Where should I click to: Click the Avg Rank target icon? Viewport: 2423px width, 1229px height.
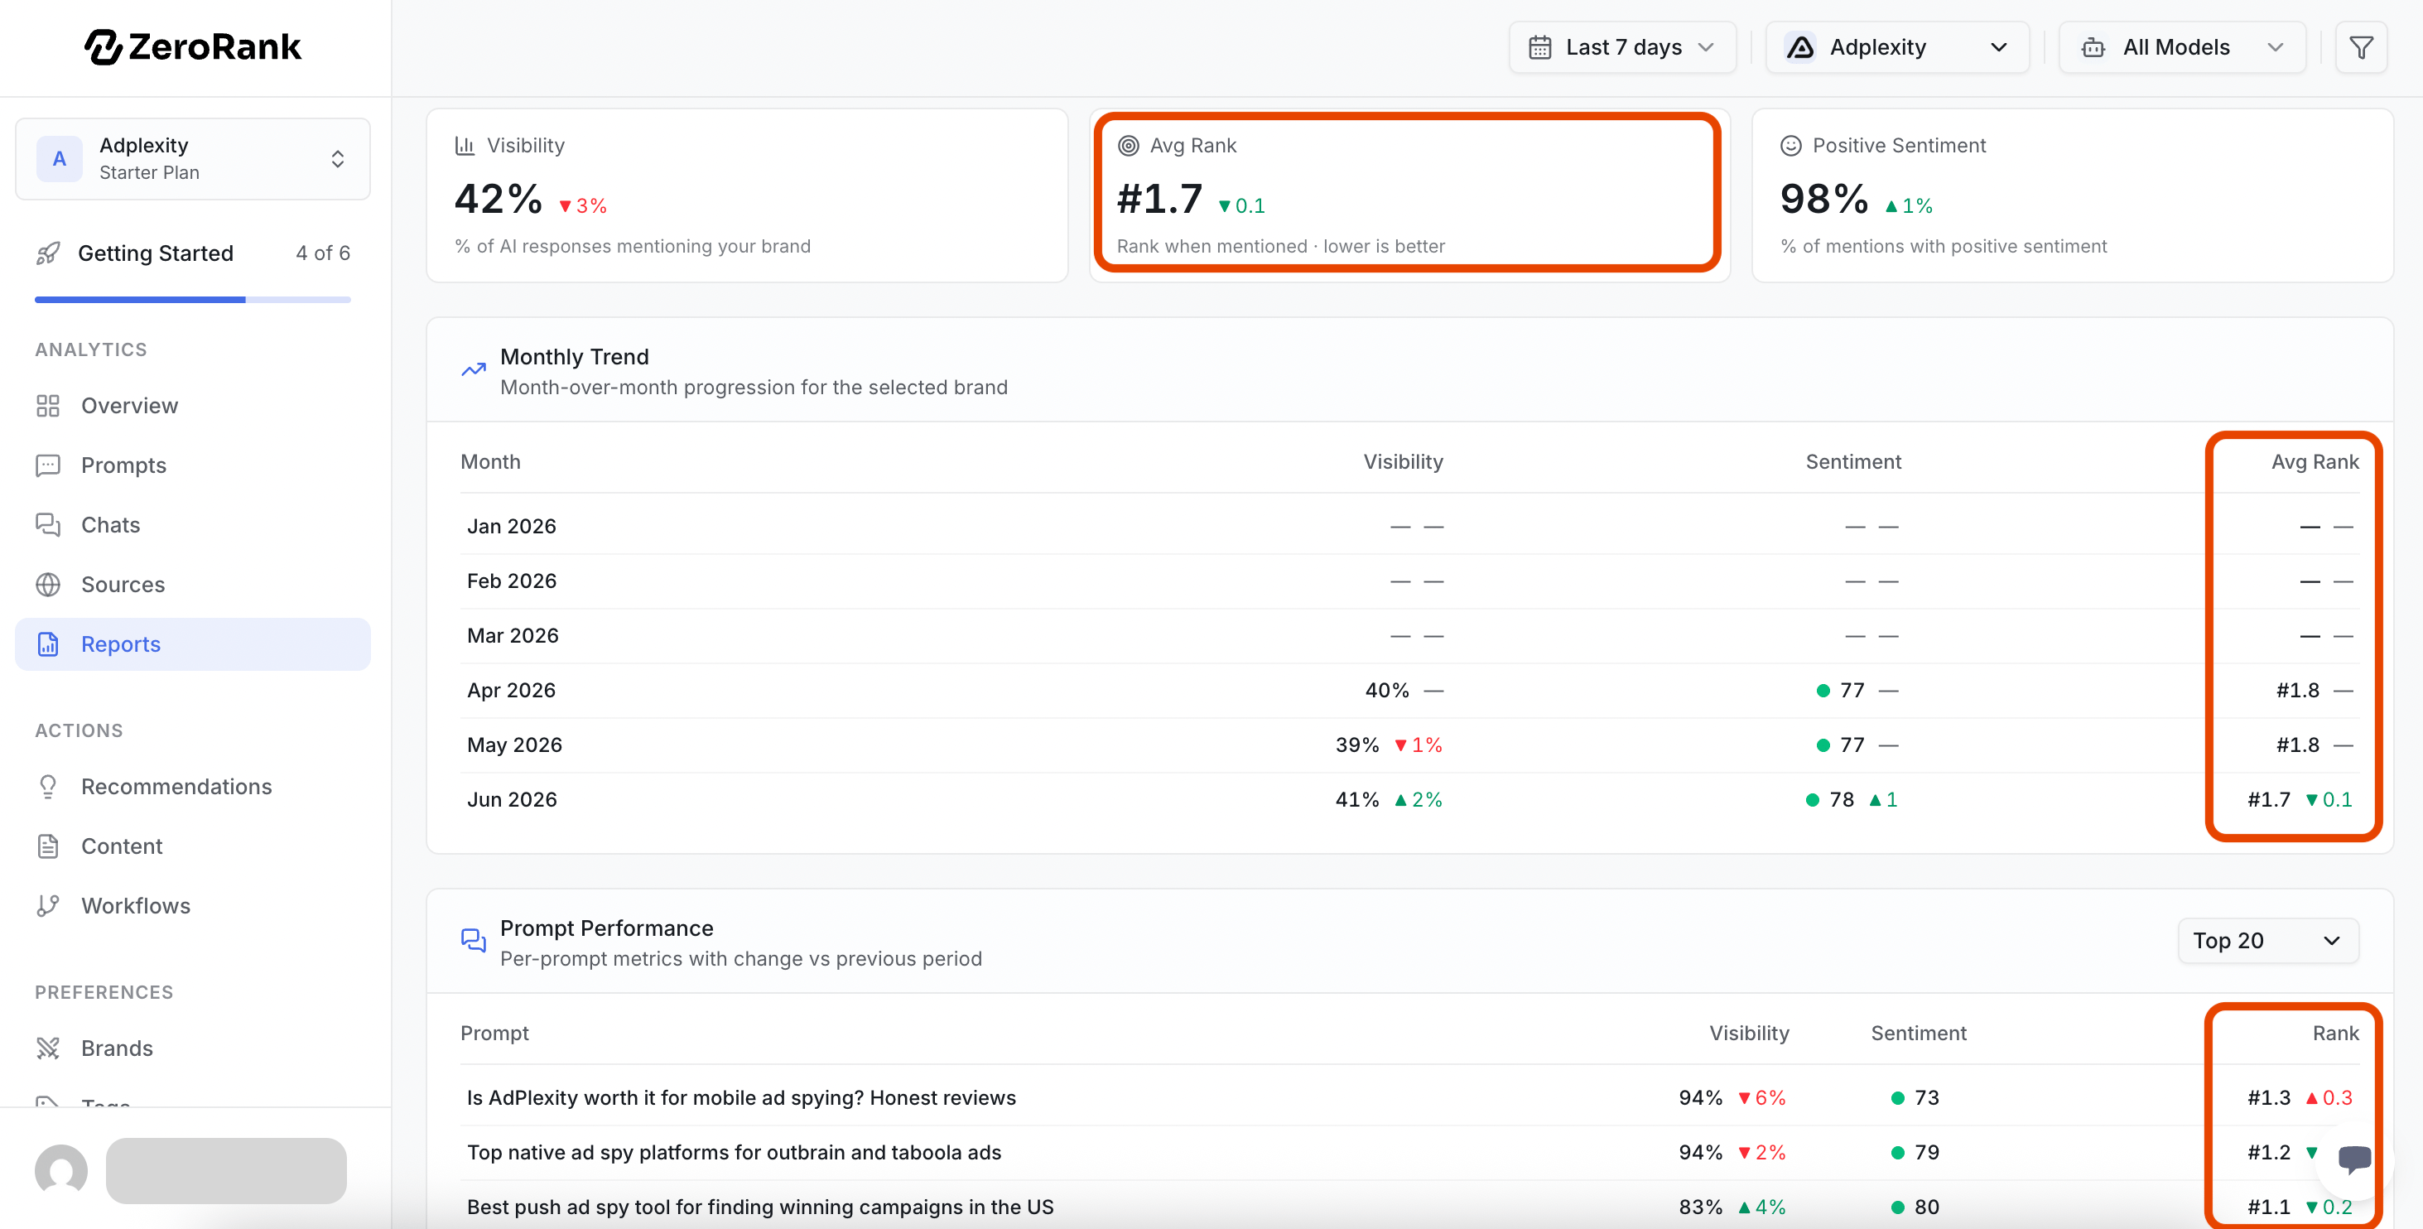tap(1128, 145)
